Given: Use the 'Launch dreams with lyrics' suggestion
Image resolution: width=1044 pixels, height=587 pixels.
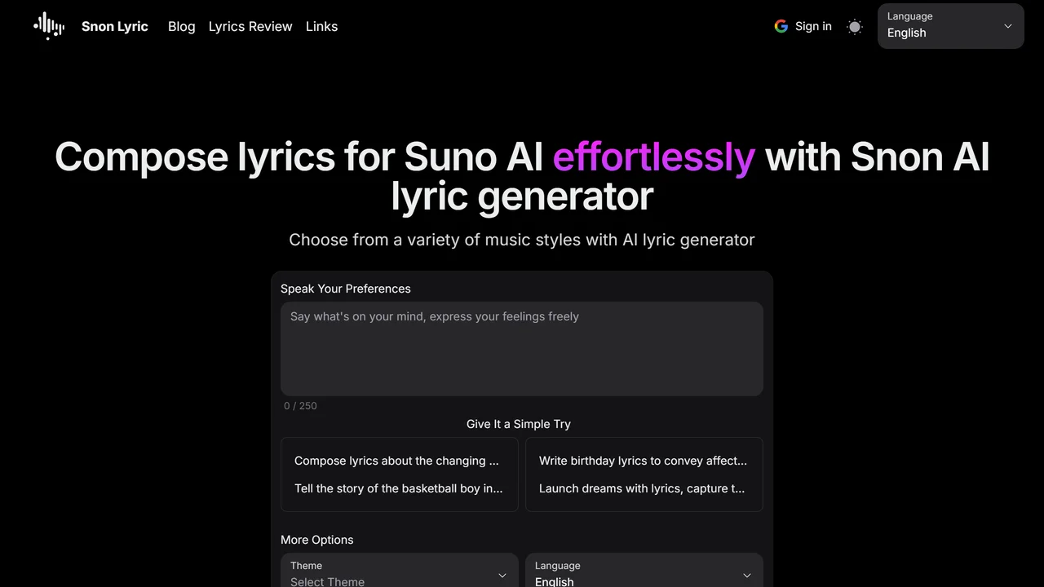Looking at the screenshot, I should coord(642,488).
